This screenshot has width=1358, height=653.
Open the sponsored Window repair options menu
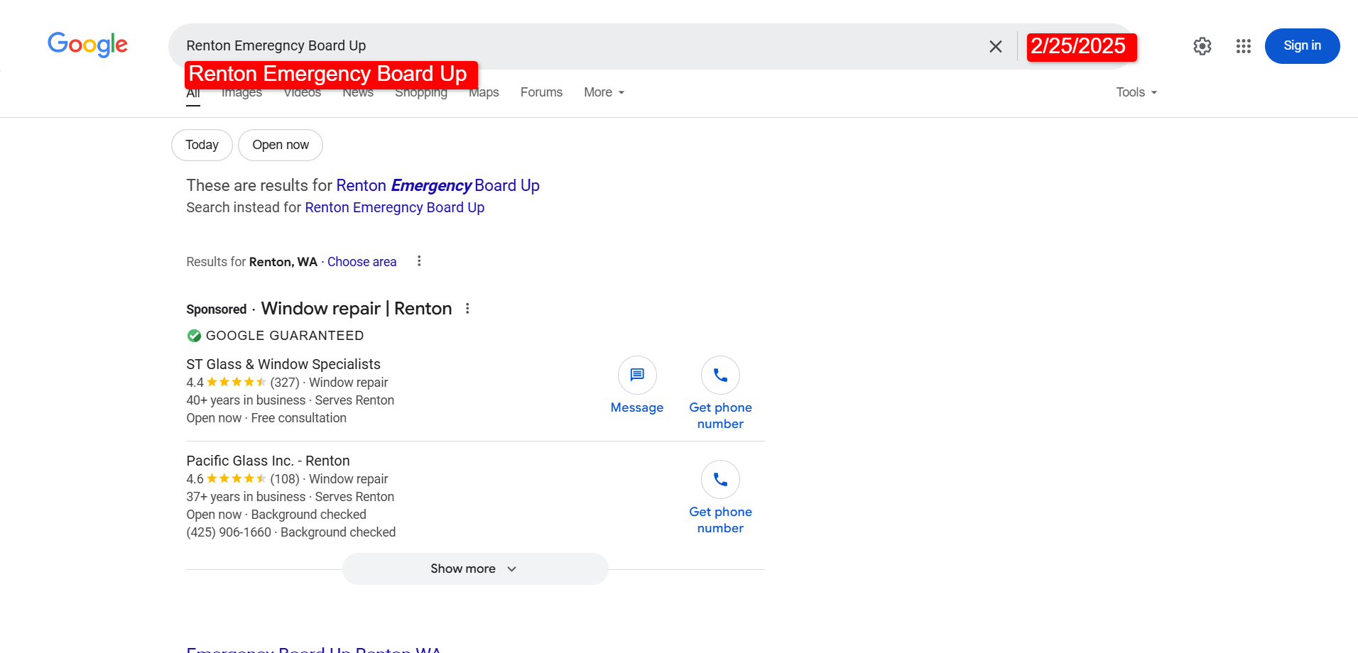467,309
